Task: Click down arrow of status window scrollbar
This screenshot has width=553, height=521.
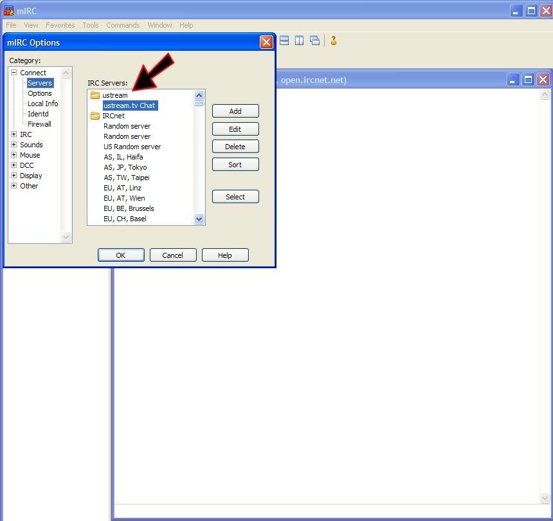Action: [545, 498]
